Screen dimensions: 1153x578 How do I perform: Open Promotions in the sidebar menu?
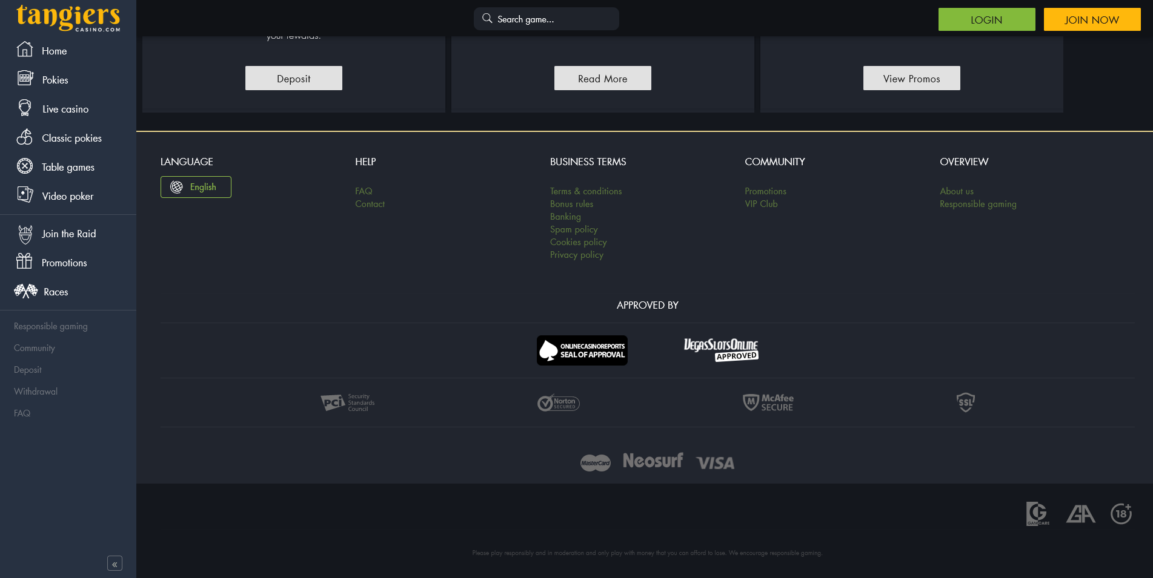pos(64,263)
